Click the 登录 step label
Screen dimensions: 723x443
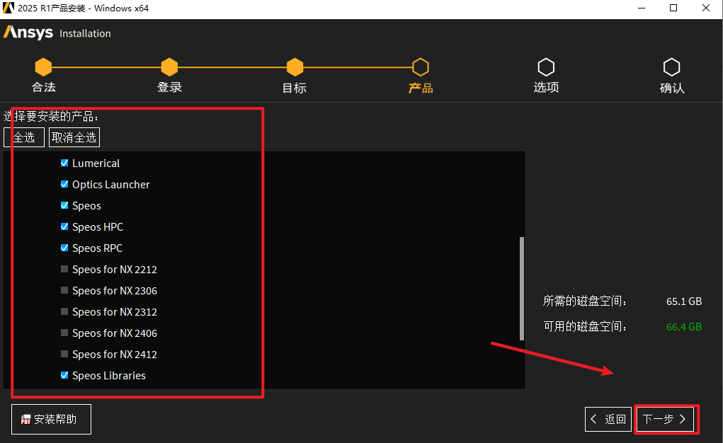click(x=169, y=87)
